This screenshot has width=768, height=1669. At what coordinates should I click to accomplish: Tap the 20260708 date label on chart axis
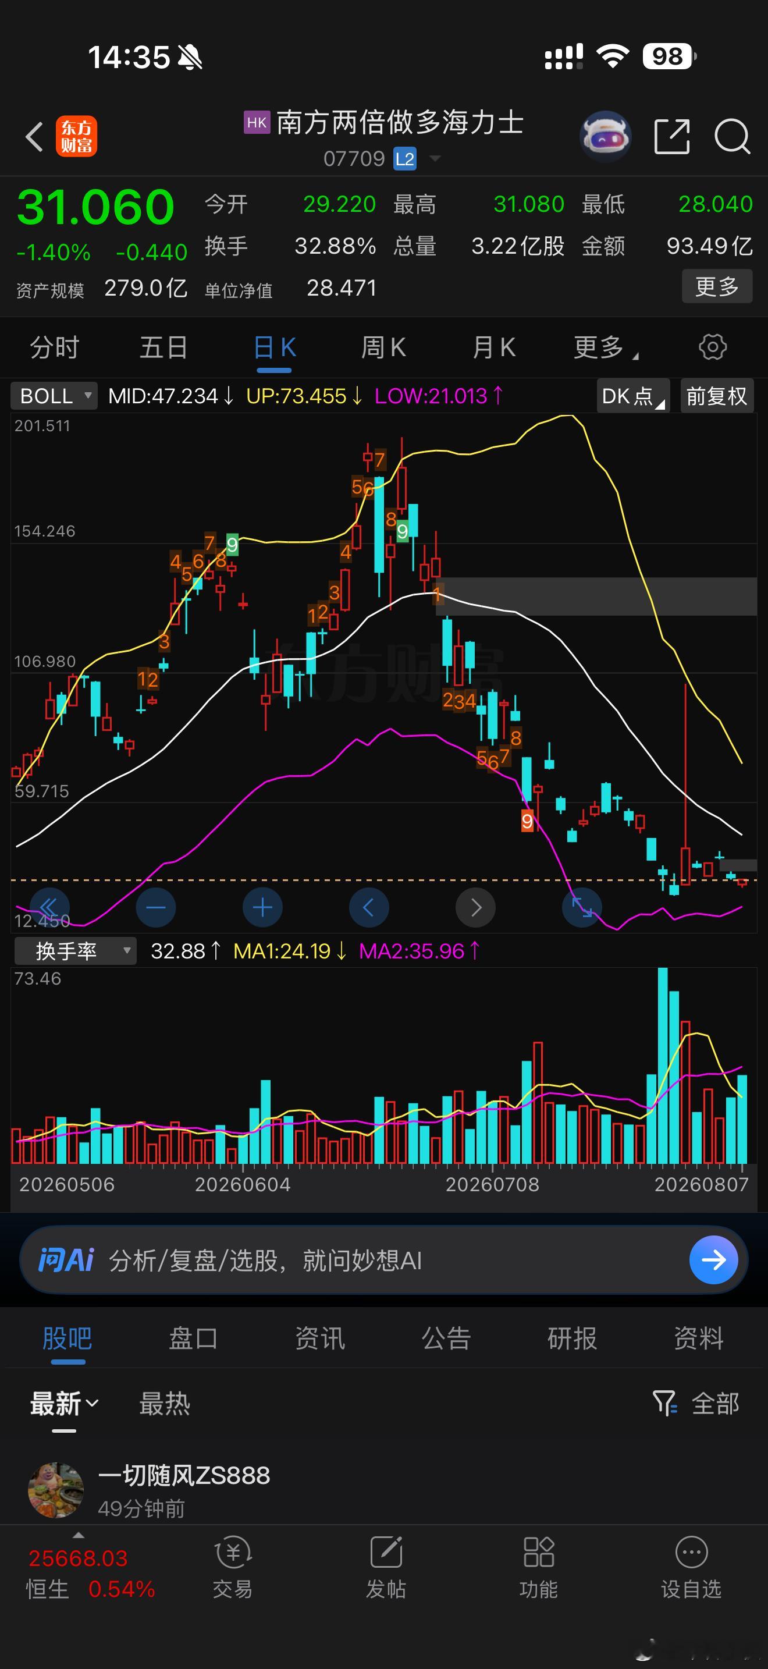[492, 1184]
